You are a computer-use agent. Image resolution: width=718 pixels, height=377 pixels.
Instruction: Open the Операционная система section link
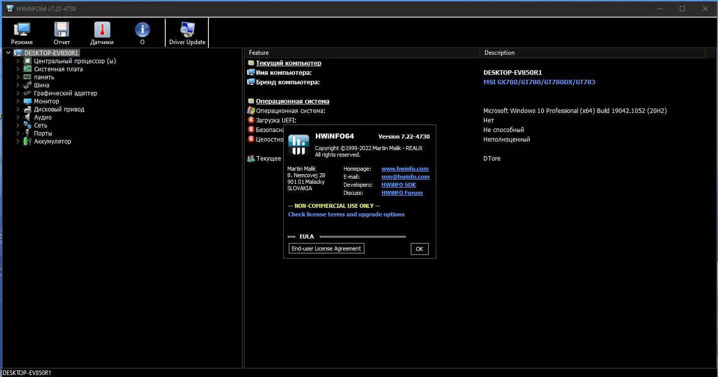[x=292, y=101]
